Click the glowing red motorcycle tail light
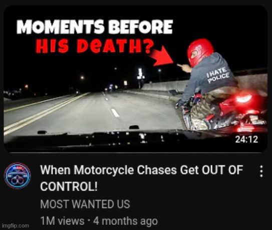 244,98
